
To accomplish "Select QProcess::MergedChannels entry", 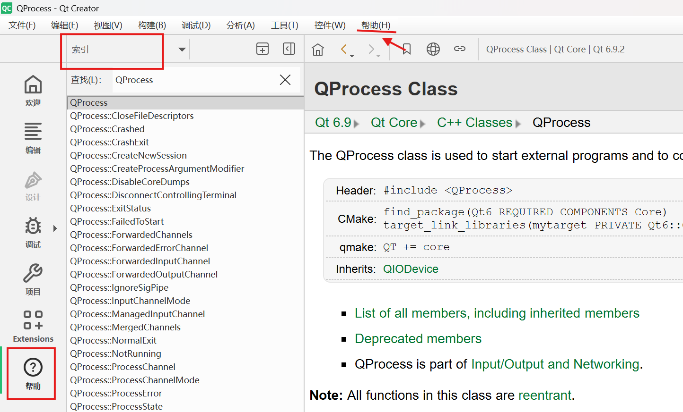I will (185, 328).
